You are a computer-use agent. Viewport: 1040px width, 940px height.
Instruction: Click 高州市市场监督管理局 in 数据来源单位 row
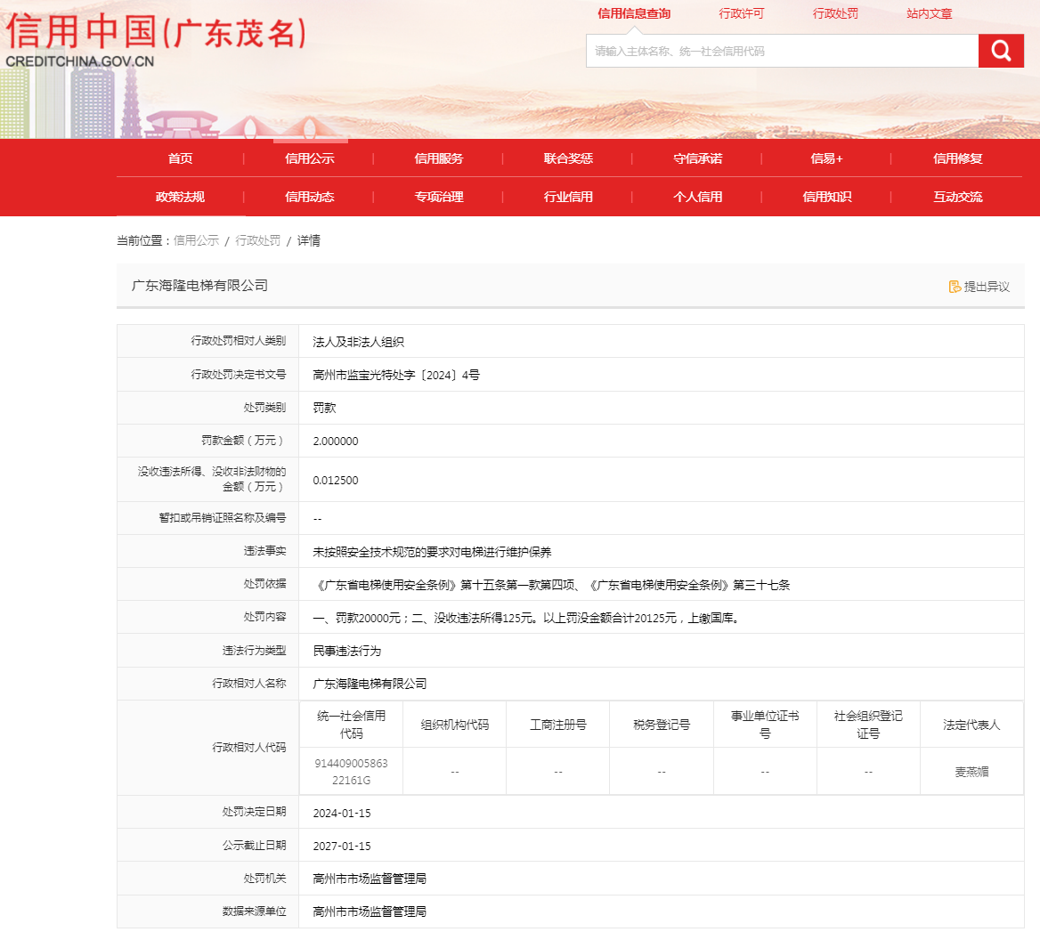370,912
